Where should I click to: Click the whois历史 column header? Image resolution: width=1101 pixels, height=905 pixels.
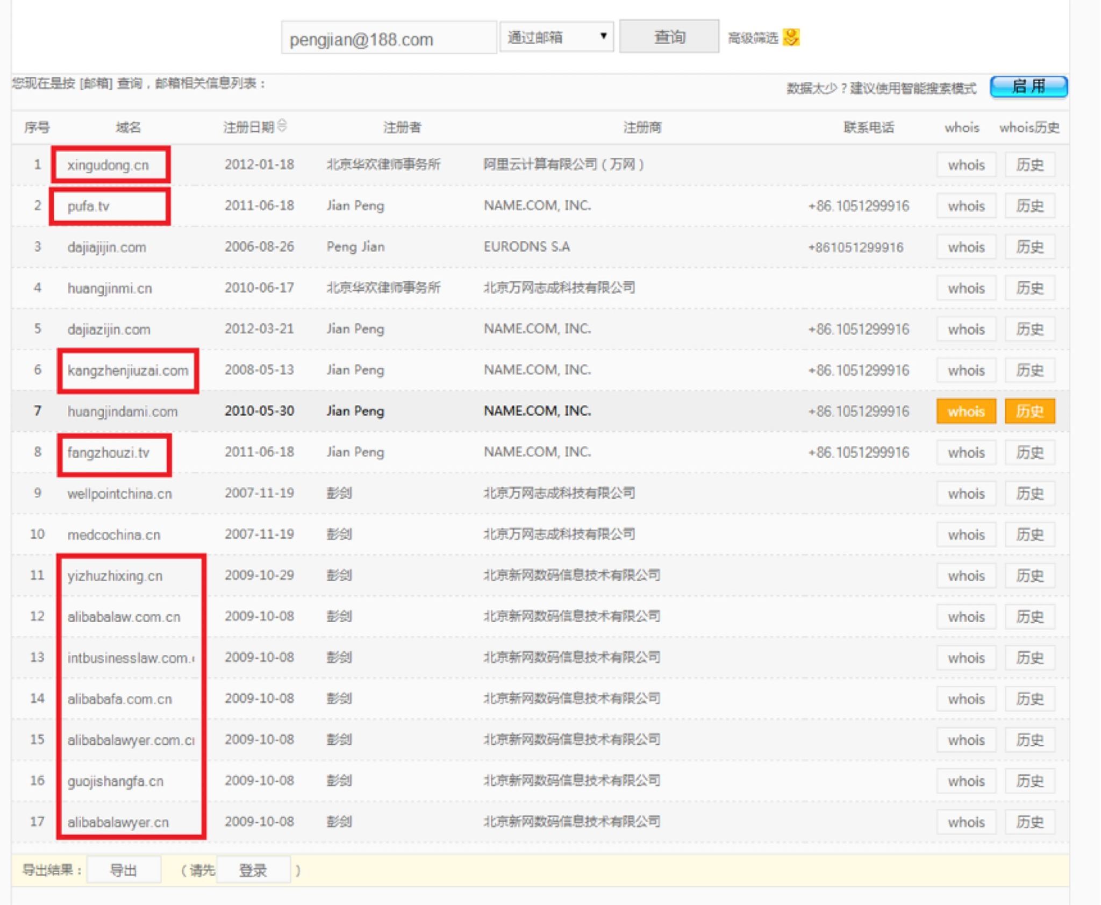pos(1029,127)
